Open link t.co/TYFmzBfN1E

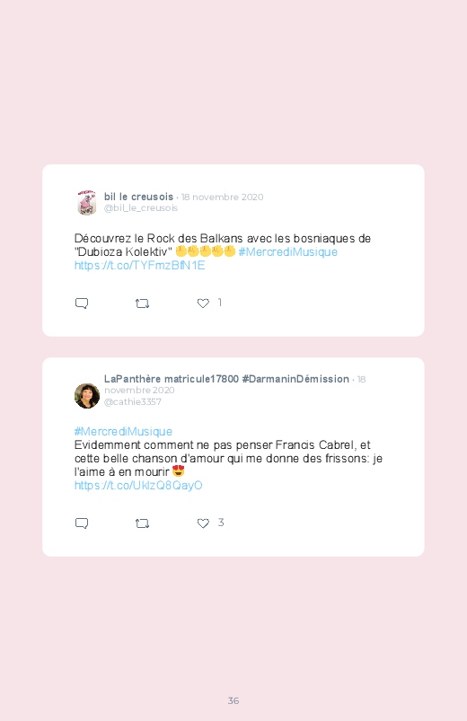click(x=139, y=265)
